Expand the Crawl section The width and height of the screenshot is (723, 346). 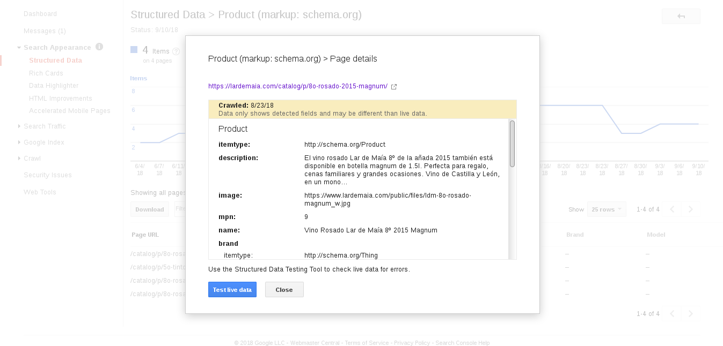coord(19,159)
